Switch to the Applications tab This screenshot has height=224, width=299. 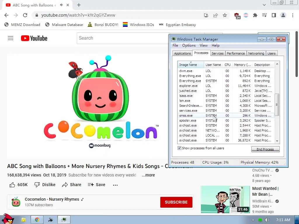pyautogui.click(x=182, y=53)
